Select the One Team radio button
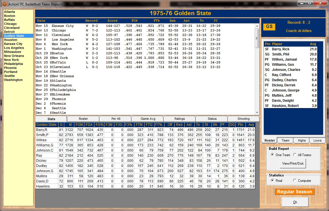This screenshot has height=211, width=329. click(273, 155)
